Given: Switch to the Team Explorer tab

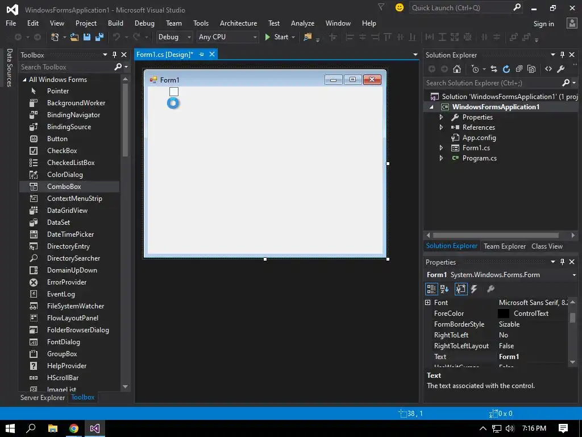Looking at the screenshot, I should 505,246.
